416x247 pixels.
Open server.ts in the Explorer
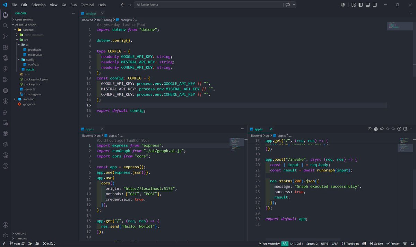(30, 89)
